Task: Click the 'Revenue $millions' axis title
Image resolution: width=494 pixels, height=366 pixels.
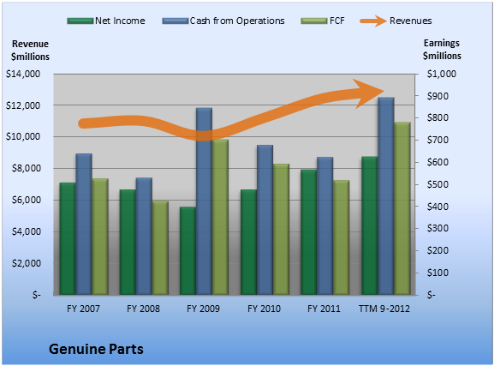Action: click(x=30, y=51)
